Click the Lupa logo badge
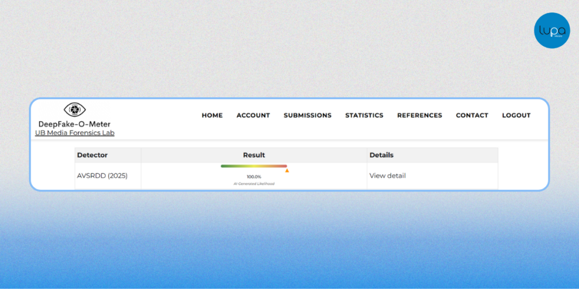 pos(552,30)
